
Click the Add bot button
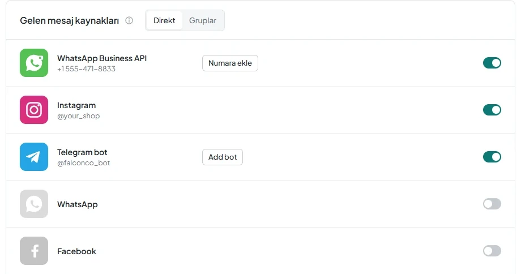pos(223,157)
